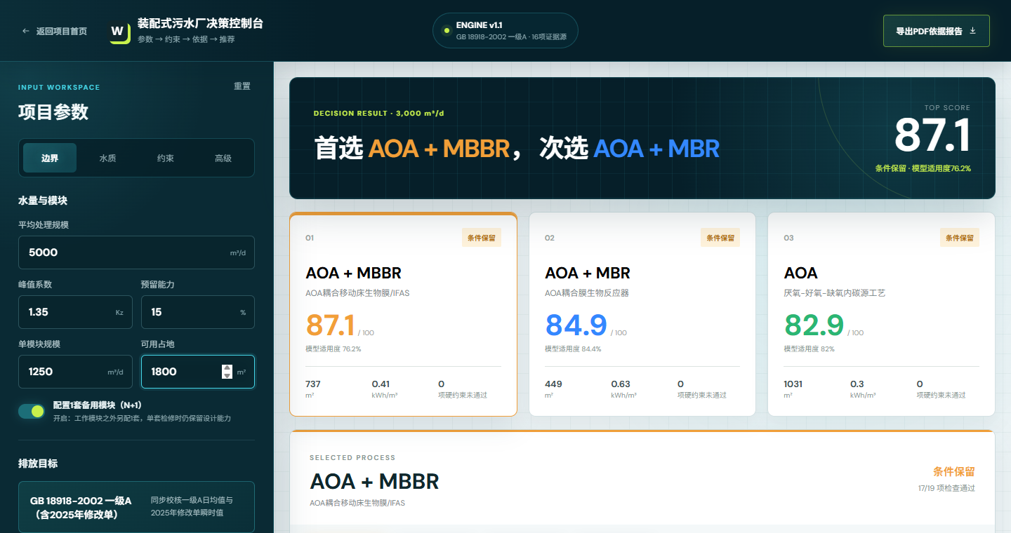Image resolution: width=1011 pixels, height=533 pixels.
Task: Click the blue 84.9 score
Action: pyautogui.click(x=576, y=325)
